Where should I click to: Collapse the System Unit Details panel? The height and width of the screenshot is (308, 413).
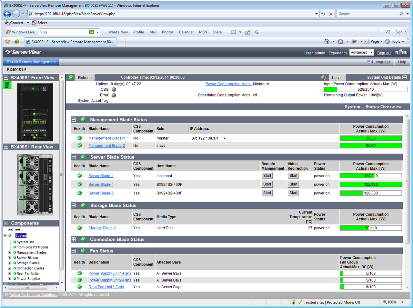(405, 77)
